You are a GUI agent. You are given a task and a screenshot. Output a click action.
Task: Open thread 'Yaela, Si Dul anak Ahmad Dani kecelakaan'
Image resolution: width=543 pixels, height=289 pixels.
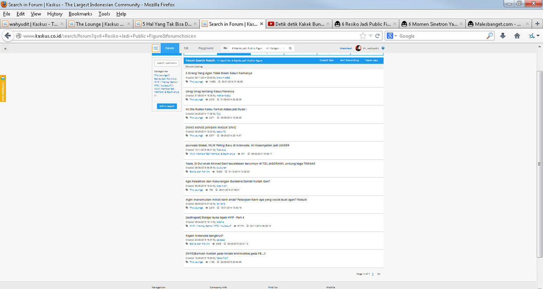[250, 163]
